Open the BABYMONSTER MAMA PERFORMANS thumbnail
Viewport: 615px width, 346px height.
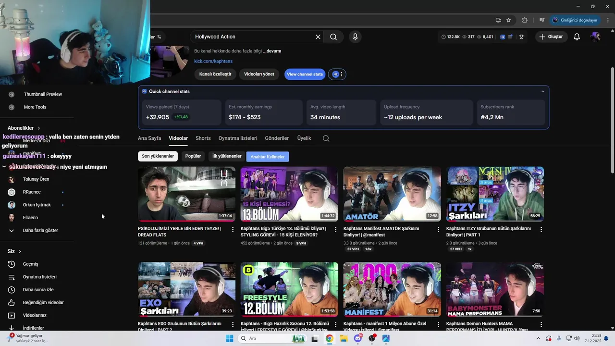pos(495,289)
